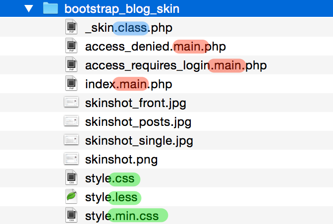Click the PHP icon of index.main.php
Viewport: 333px width, 224px height.
71,83
